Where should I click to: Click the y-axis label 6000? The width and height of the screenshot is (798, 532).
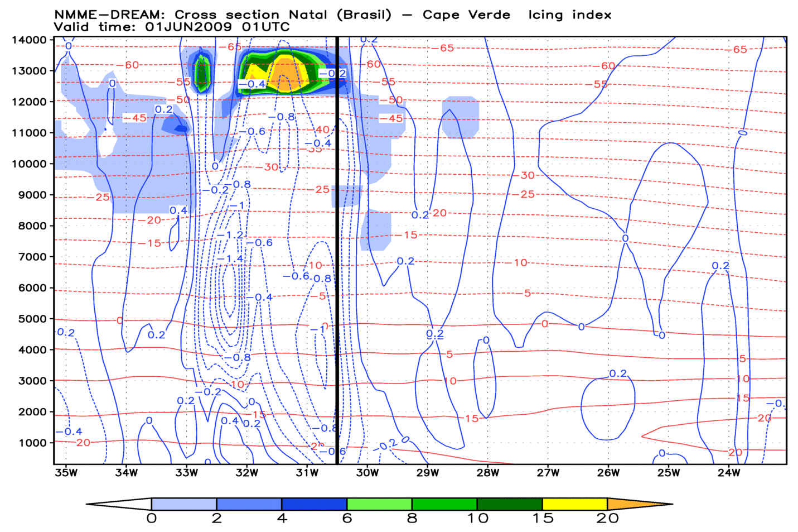[x=33, y=287]
